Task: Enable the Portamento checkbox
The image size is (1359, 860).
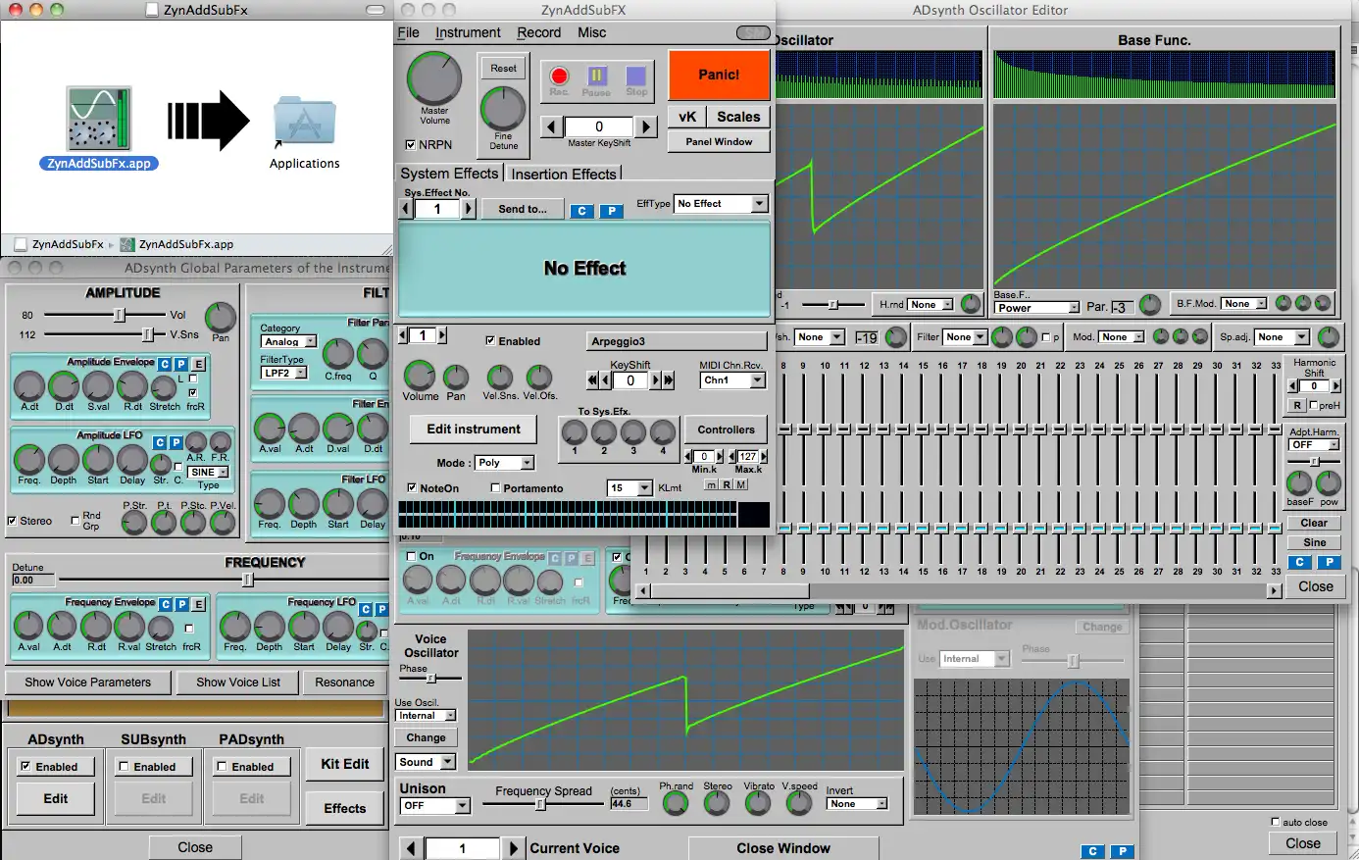Action: [495, 488]
